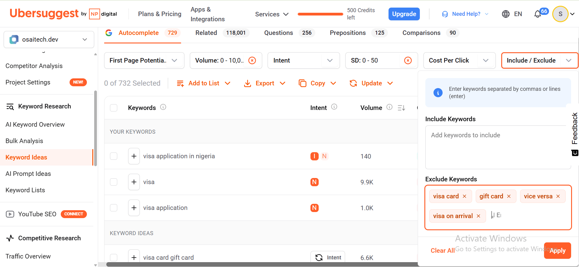Viewport: 579px width, 267px height.
Task: Switch to the Related tab
Action: pyautogui.click(x=222, y=33)
